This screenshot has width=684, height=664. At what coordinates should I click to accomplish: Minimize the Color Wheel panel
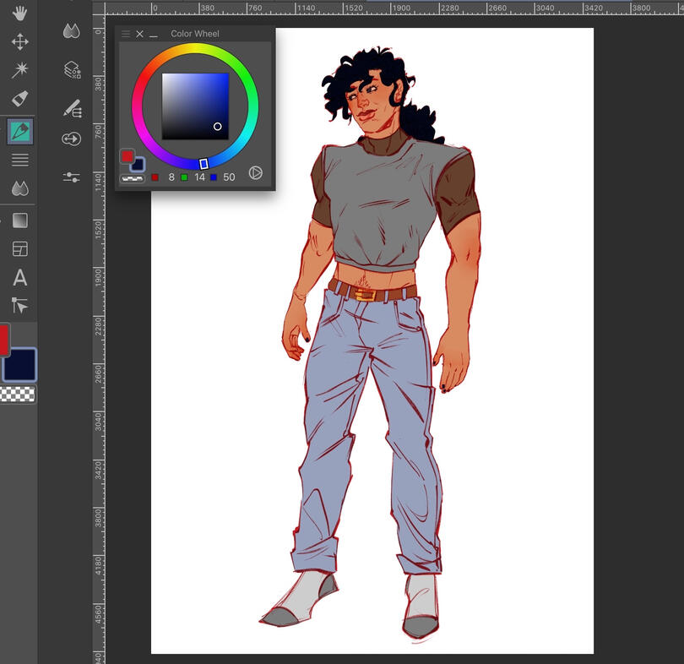click(x=154, y=35)
